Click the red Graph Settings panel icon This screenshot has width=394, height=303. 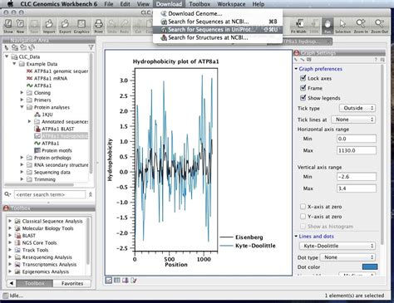point(297,52)
